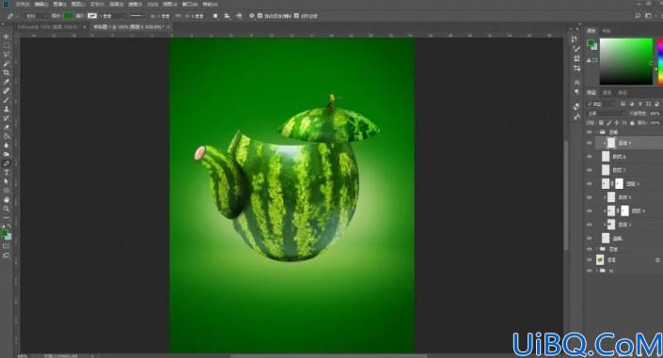Select the Eyedropper tool
The image size is (663, 358).
[6, 82]
